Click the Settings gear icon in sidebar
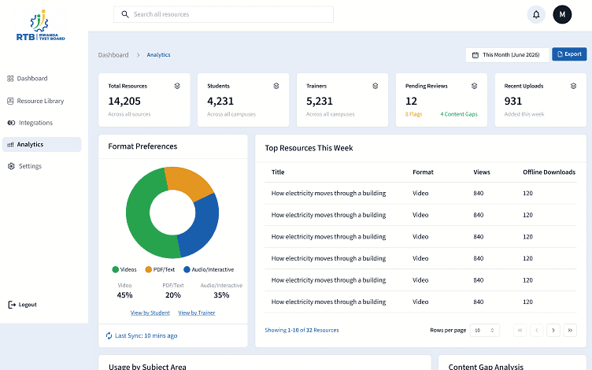 11,166
